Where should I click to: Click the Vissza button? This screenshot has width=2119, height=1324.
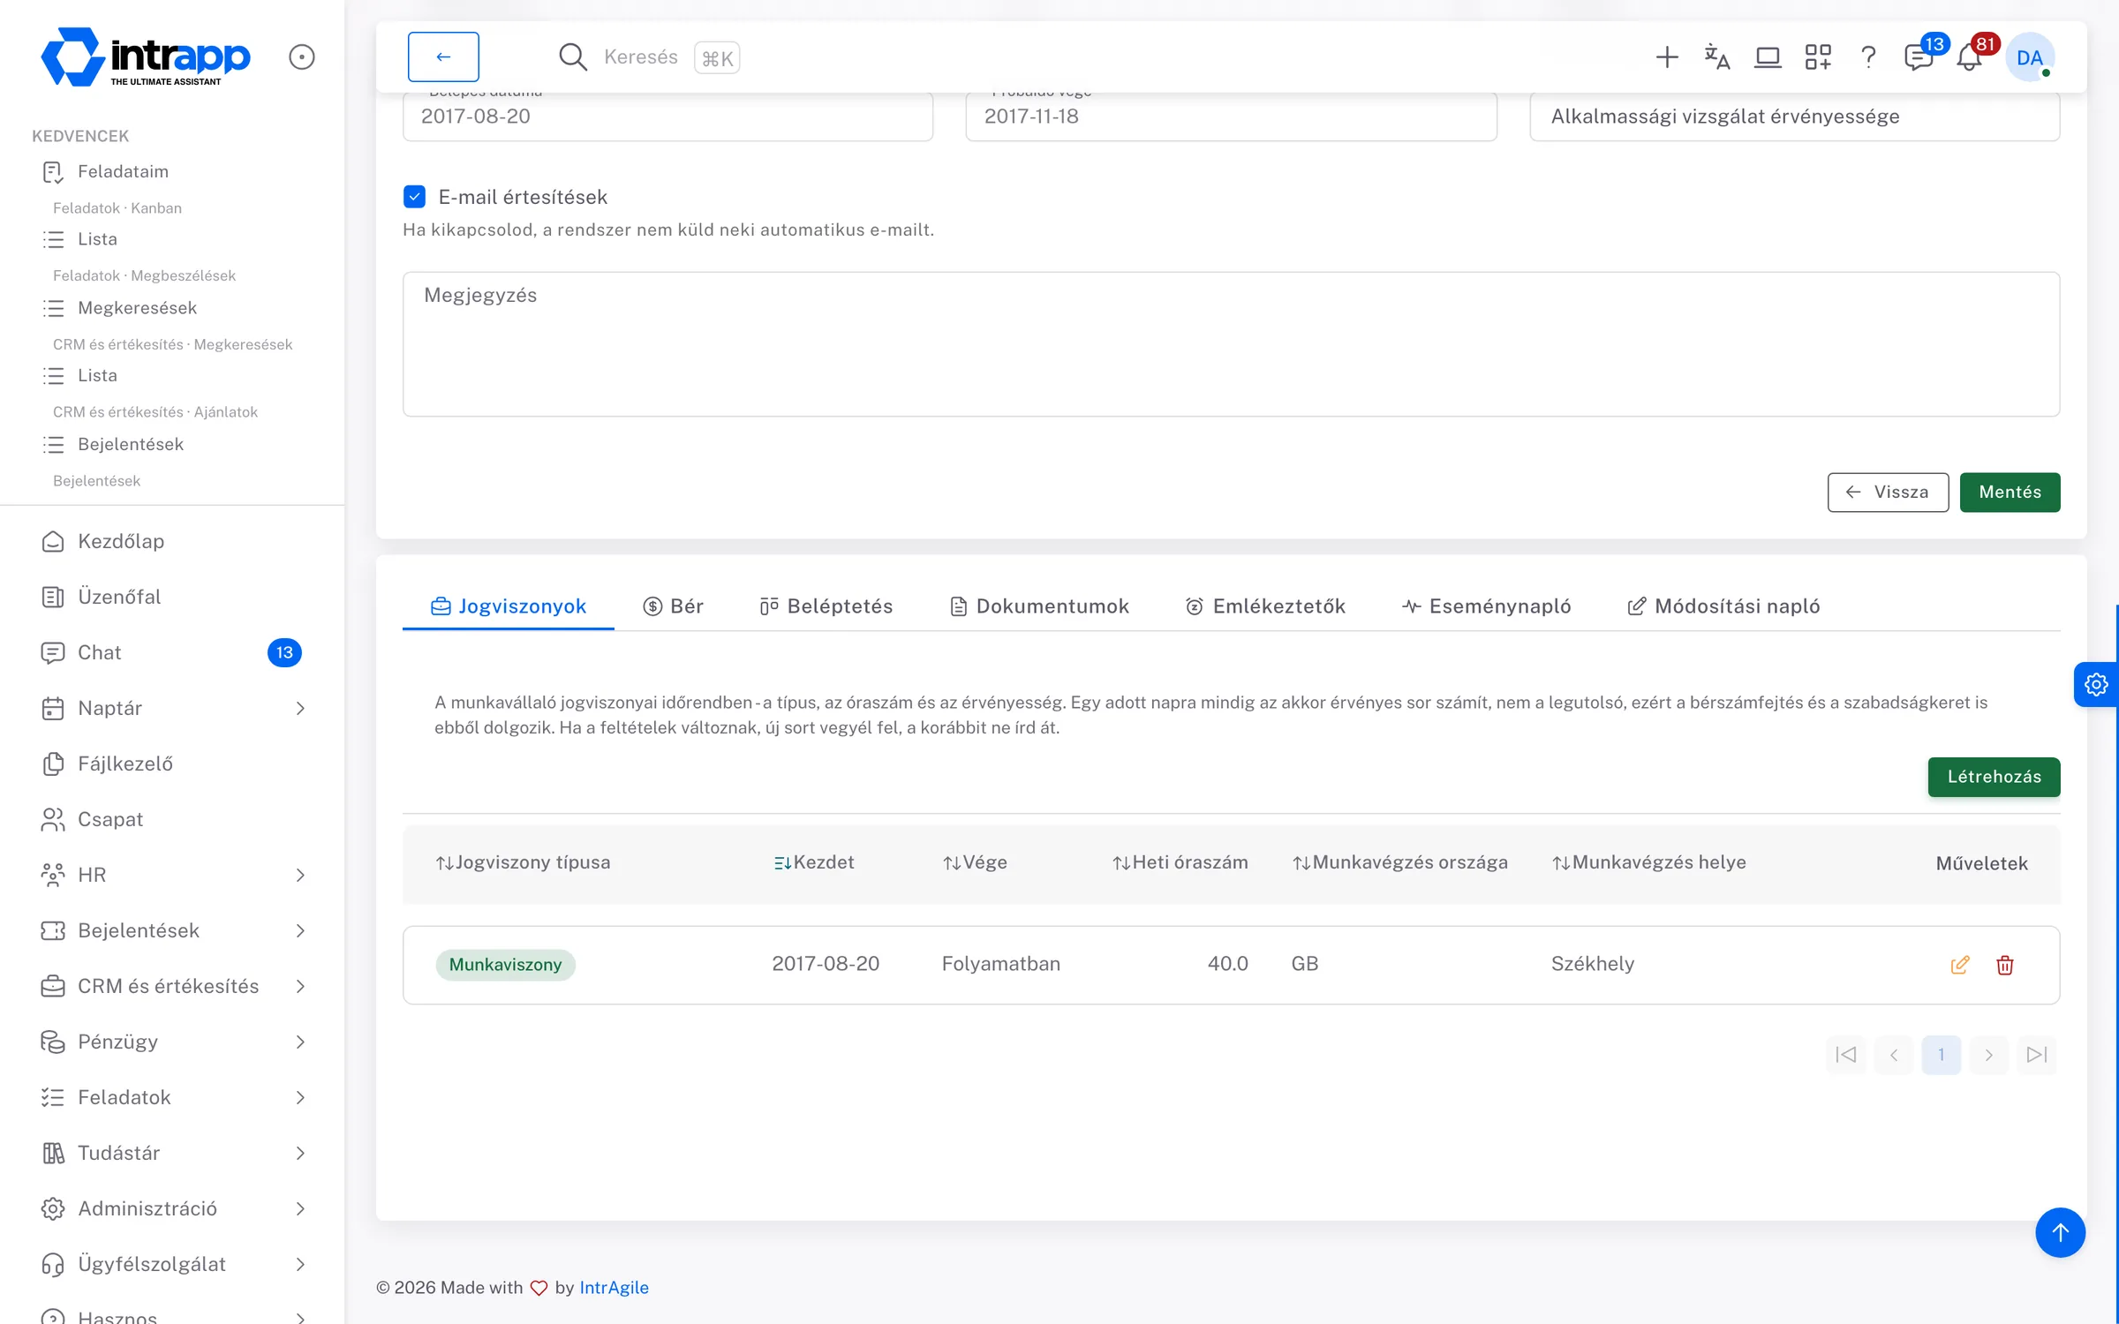point(1888,493)
